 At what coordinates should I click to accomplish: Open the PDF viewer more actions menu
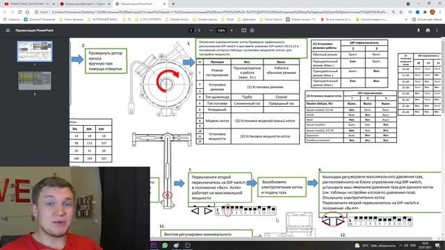(437, 31)
